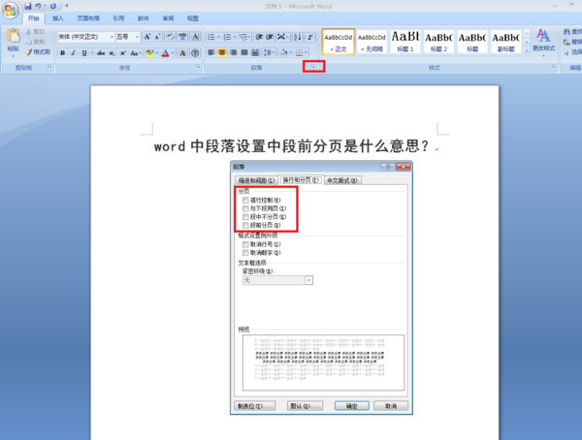Switch to the 审阅 (Review) tab

[168, 18]
